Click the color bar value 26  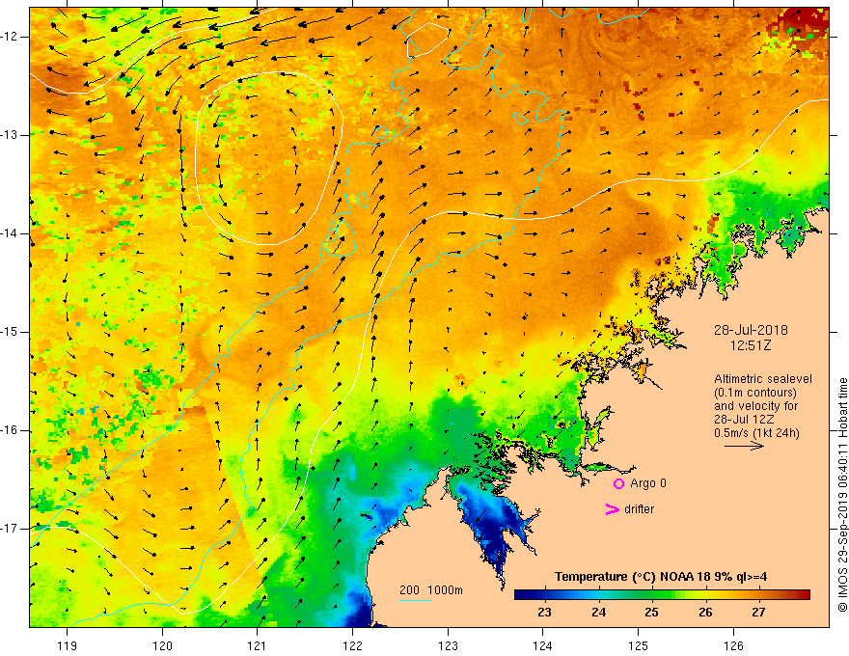click(705, 613)
